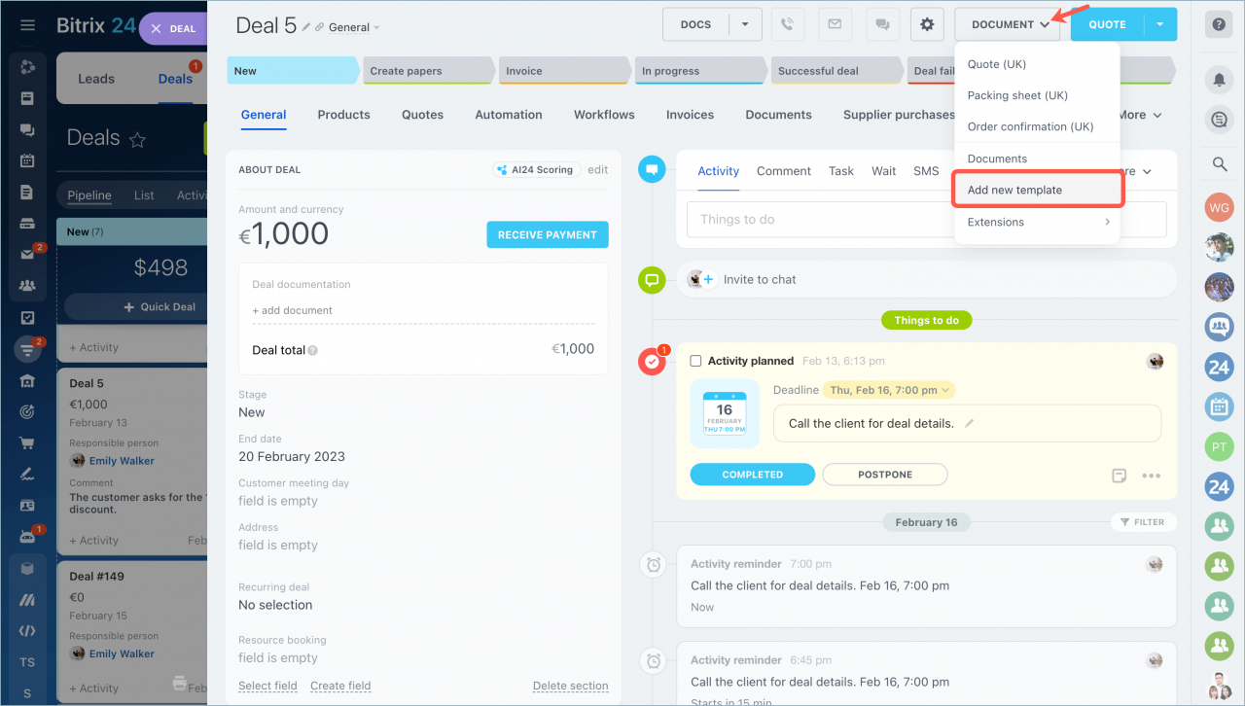Click the Select field link
The height and width of the screenshot is (706, 1245).
(267, 686)
